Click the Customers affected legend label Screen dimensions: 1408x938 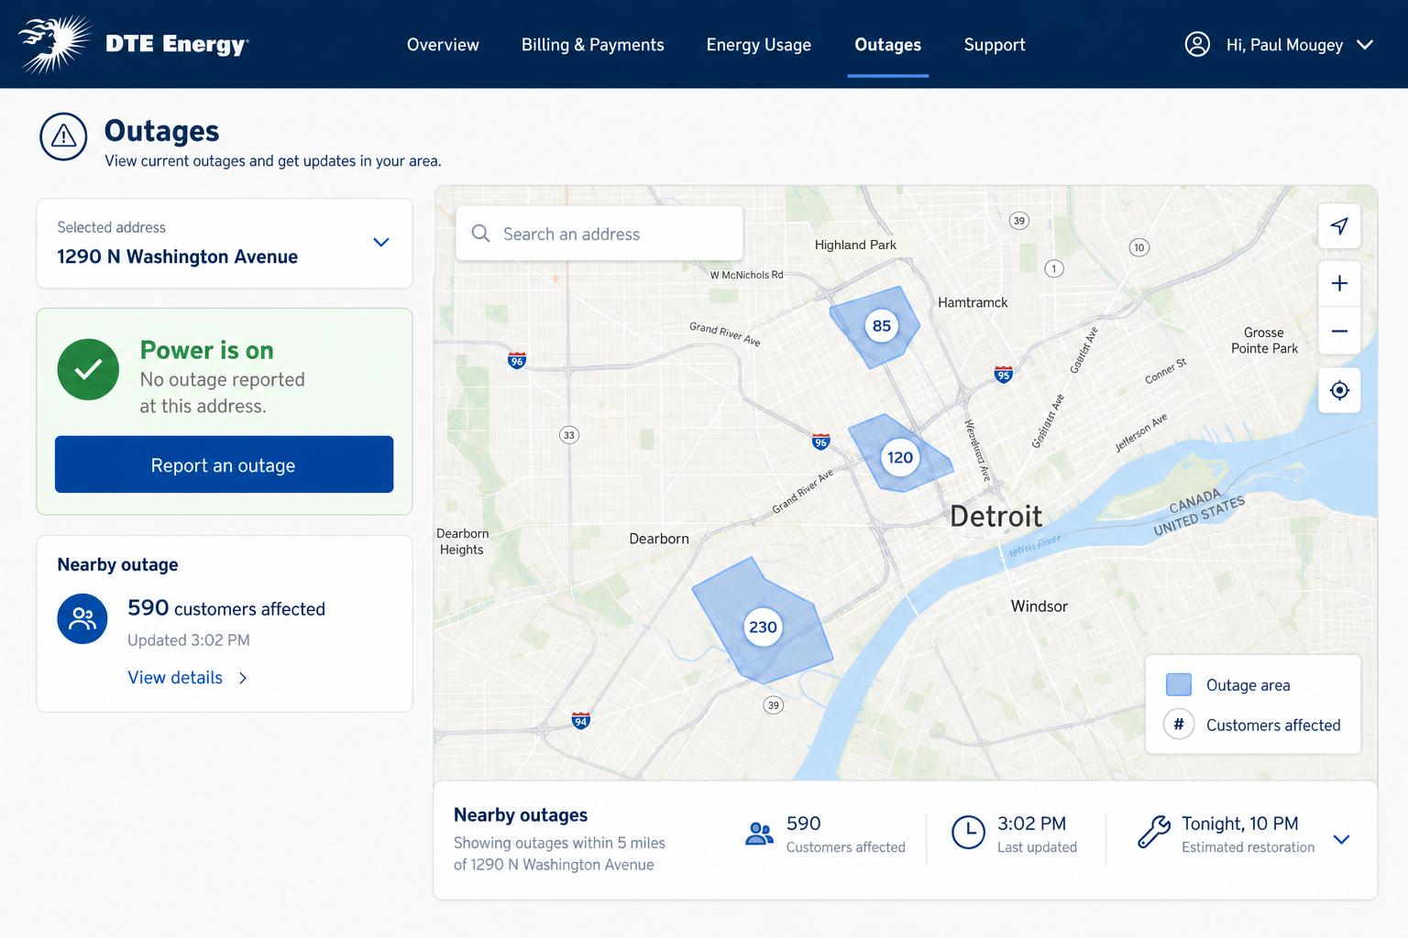point(1273,725)
